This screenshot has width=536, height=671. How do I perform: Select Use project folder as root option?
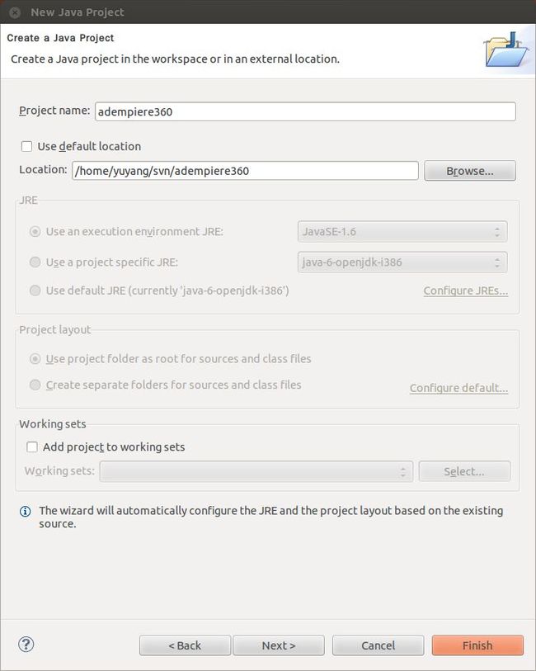click(35, 358)
